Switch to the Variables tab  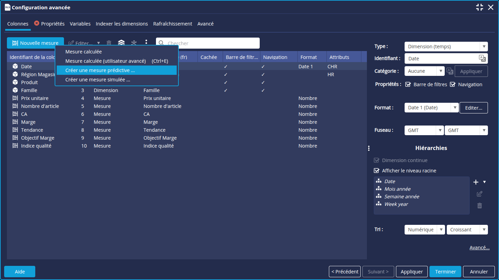point(80,24)
